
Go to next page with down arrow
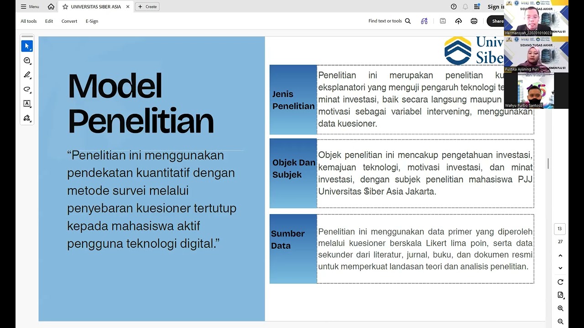click(560, 268)
